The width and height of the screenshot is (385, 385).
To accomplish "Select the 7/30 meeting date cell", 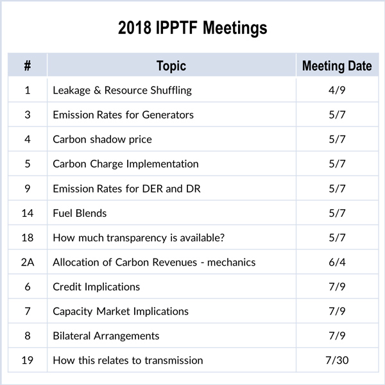I will click(337, 360).
